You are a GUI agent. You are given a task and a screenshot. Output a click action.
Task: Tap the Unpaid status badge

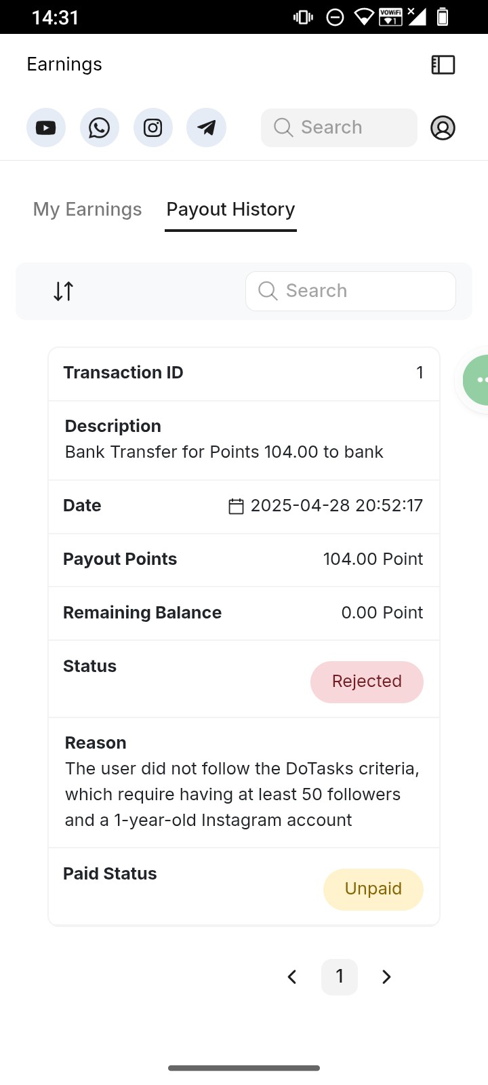(x=373, y=889)
